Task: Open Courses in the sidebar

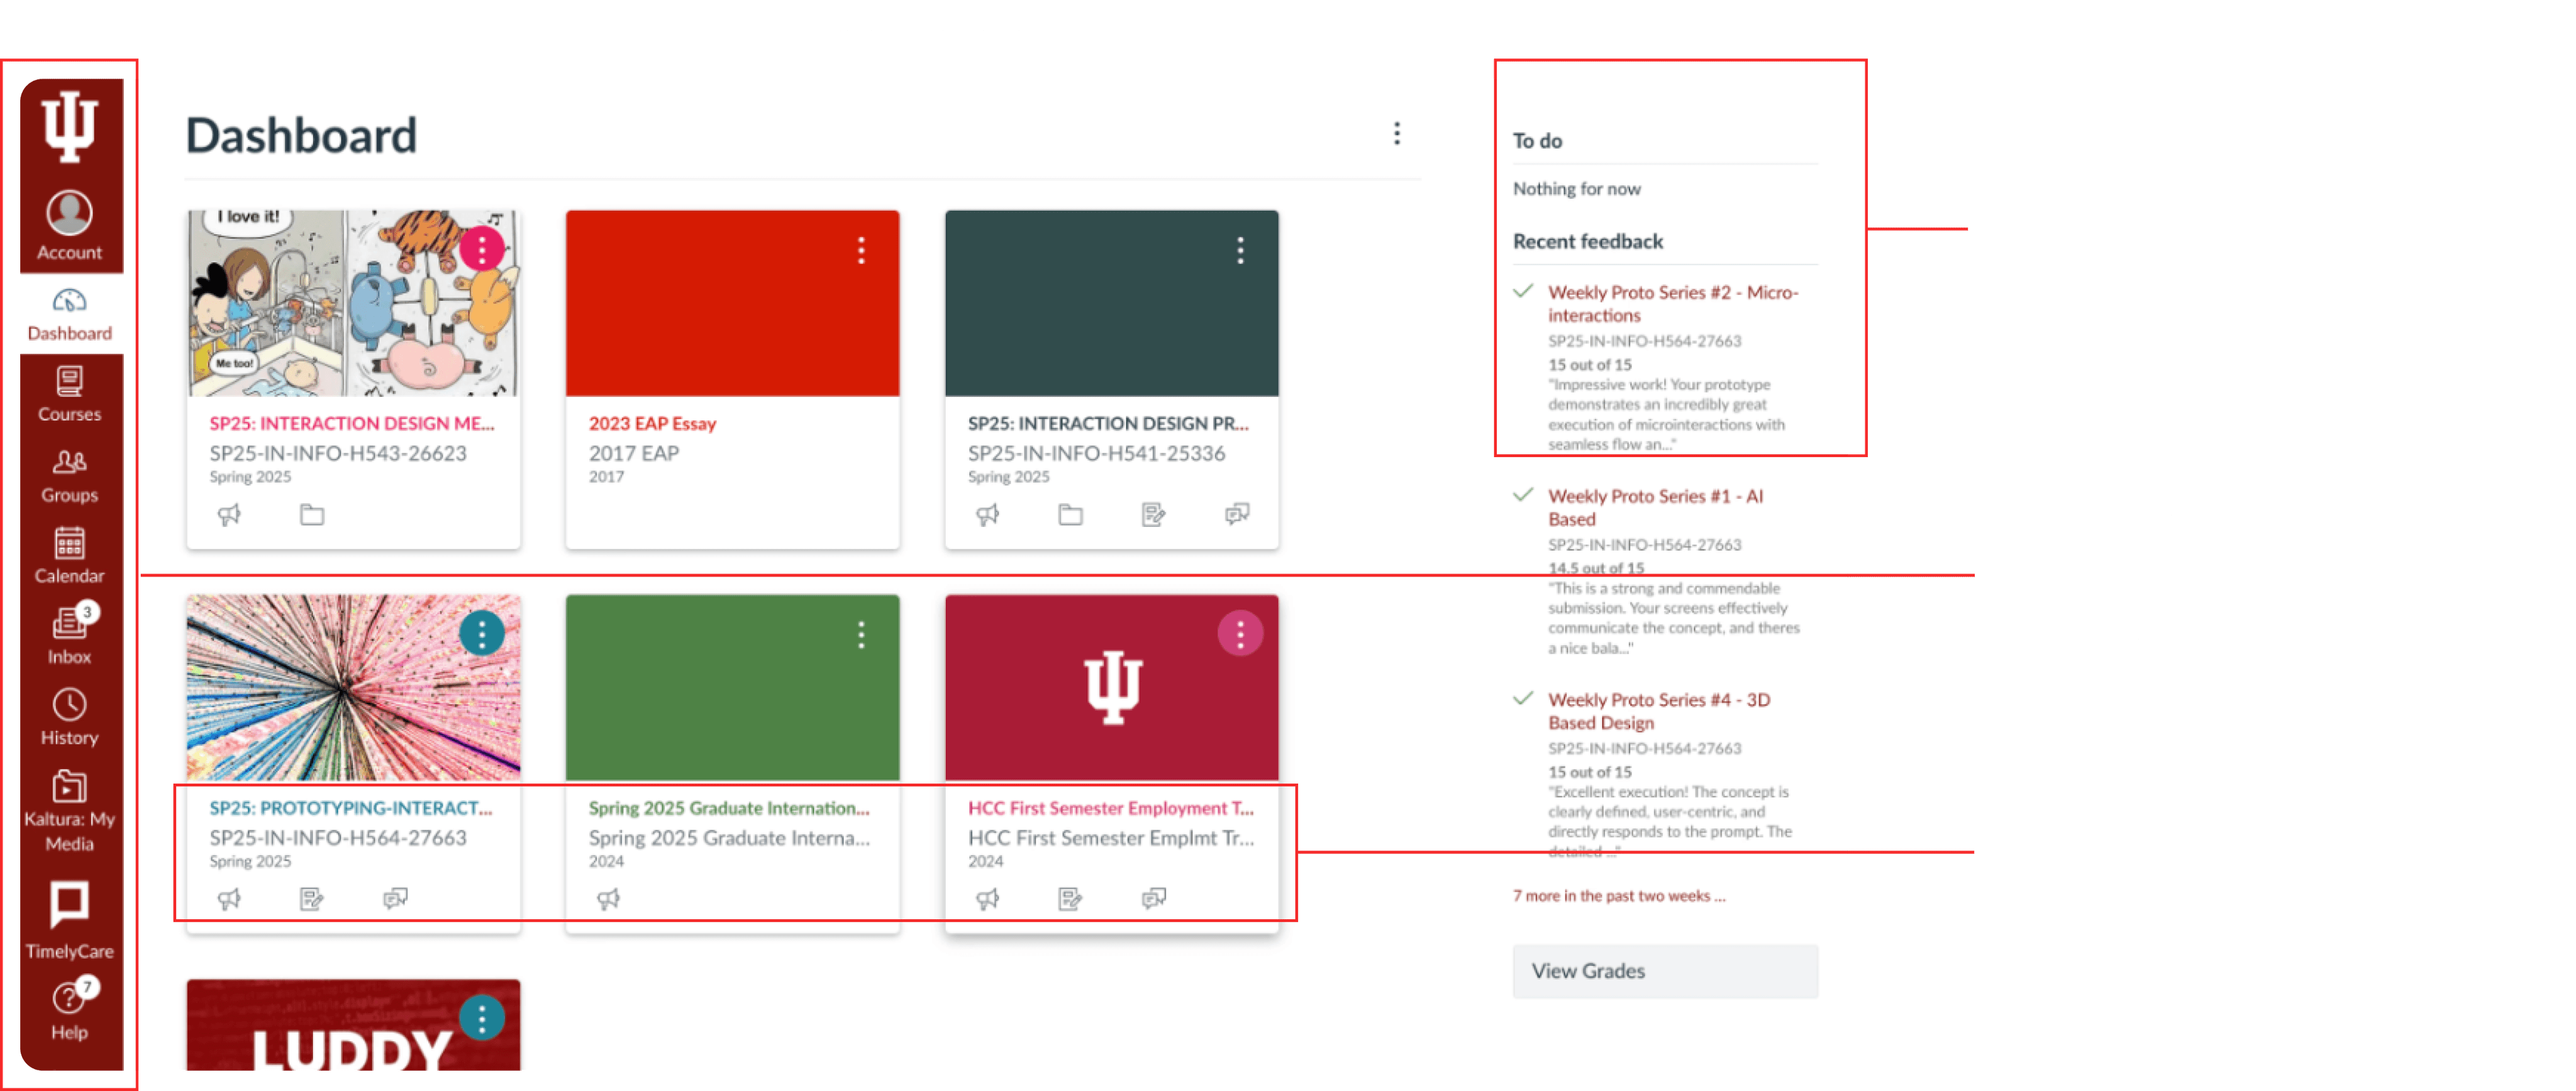Action: 69,394
